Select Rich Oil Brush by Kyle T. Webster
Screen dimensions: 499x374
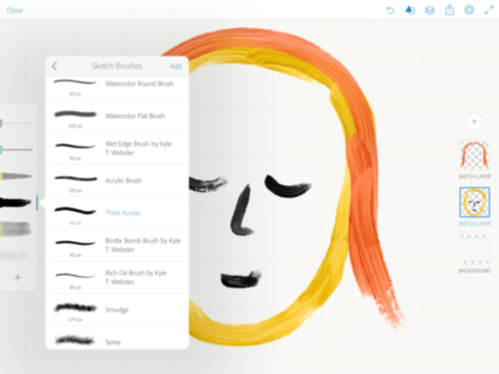click(x=117, y=278)
